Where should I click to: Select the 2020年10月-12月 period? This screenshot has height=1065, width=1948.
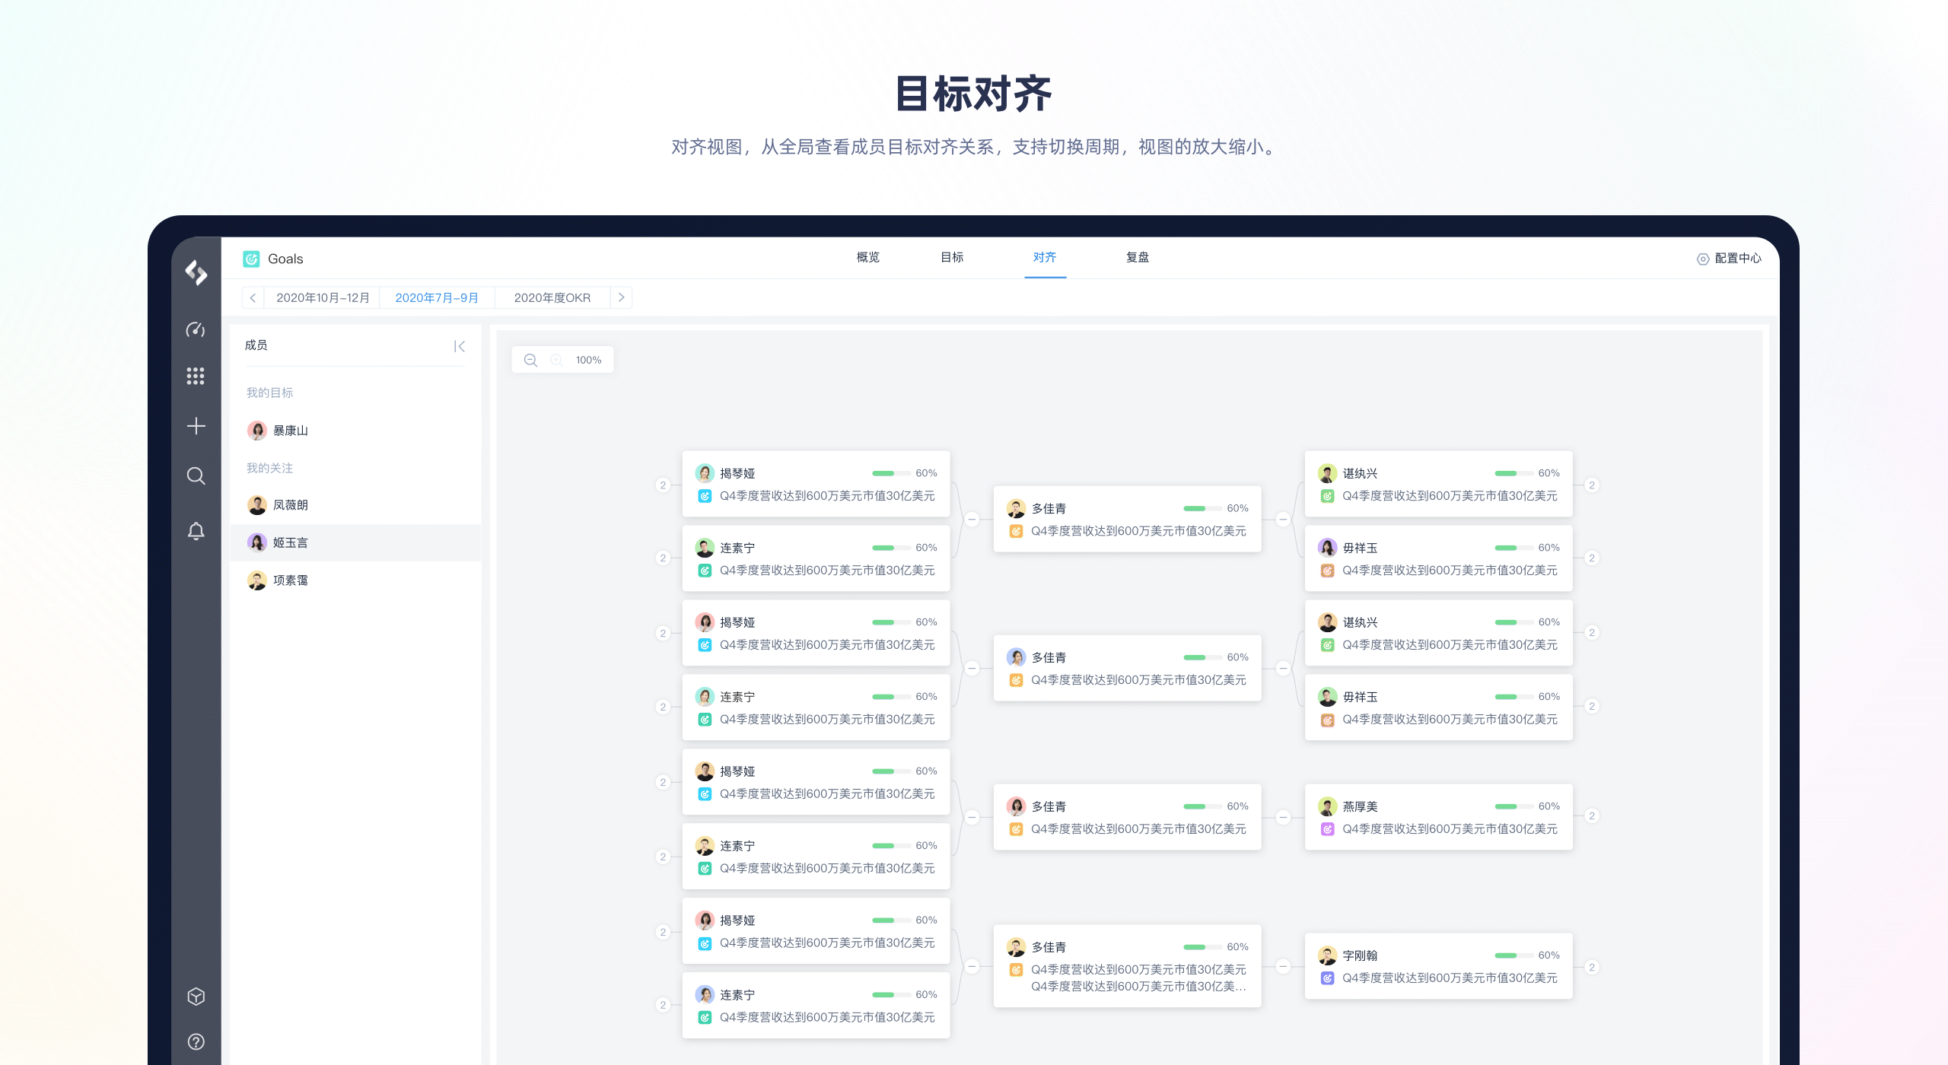pos(323,297)
